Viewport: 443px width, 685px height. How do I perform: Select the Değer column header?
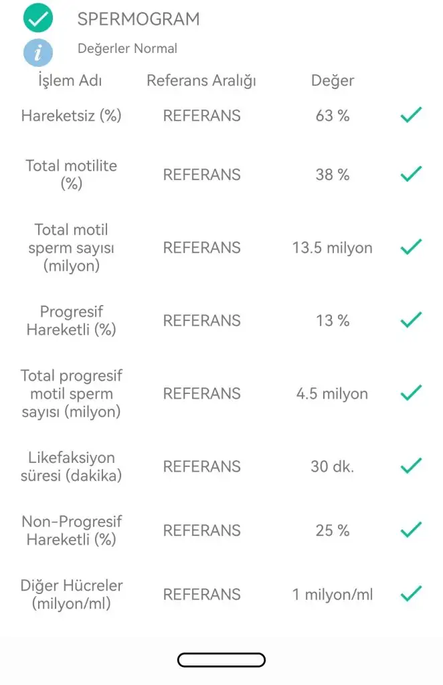(x=333, y=81)
